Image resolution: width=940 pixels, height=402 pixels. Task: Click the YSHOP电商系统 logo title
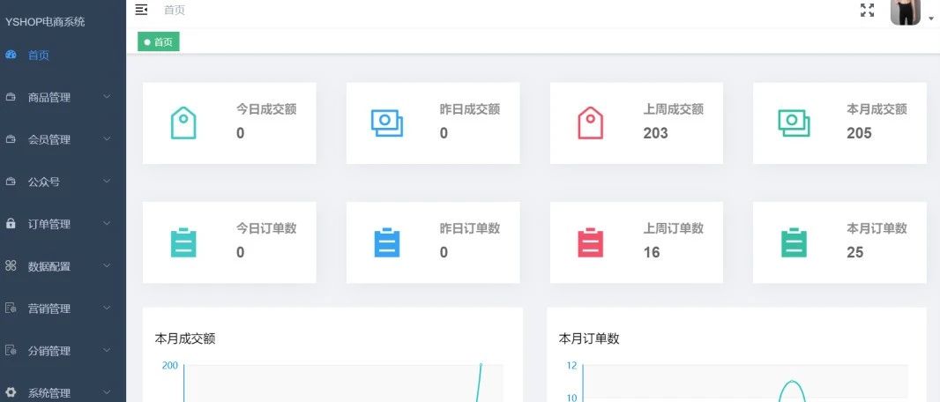click(45, 21)
